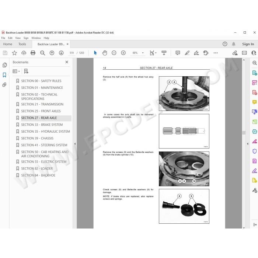258x258 pixels.
Task: Open the Attachments paperclip panel
Action: point(4,85)
